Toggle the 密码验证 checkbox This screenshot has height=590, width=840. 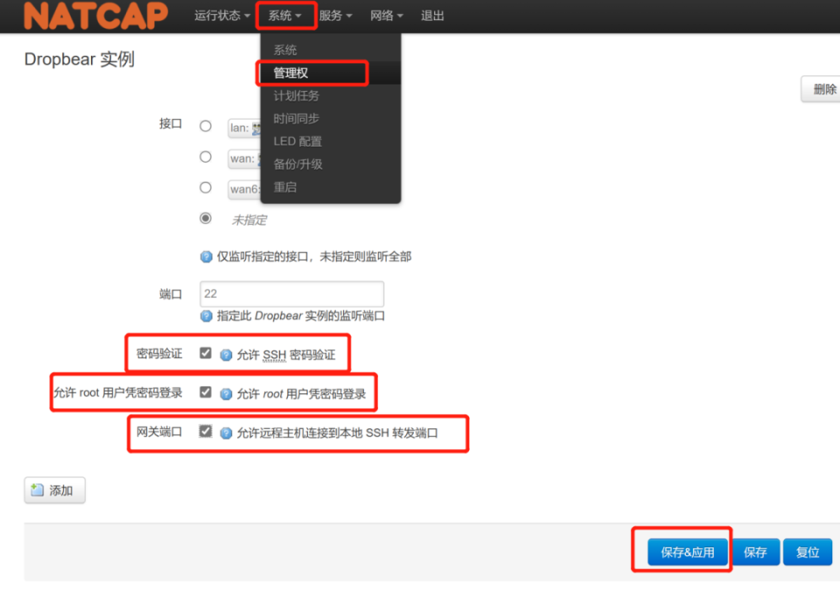pyautogui.click(x=206, y=353)
